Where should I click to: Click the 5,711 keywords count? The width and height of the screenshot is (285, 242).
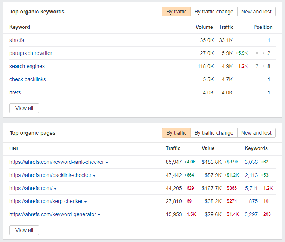point(251,188)
